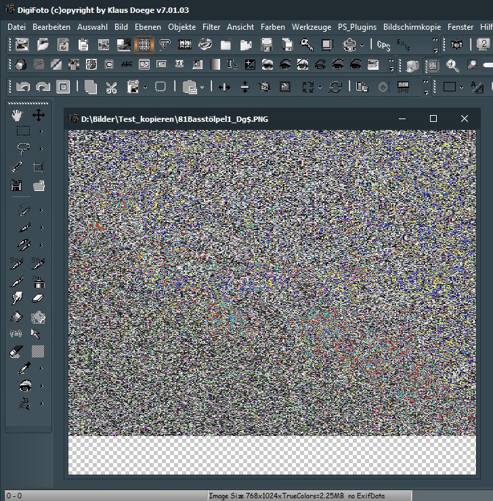The height and width of the screenshot is (501, 493).
Task: Open the Datei menu
Action: [17, 27]
